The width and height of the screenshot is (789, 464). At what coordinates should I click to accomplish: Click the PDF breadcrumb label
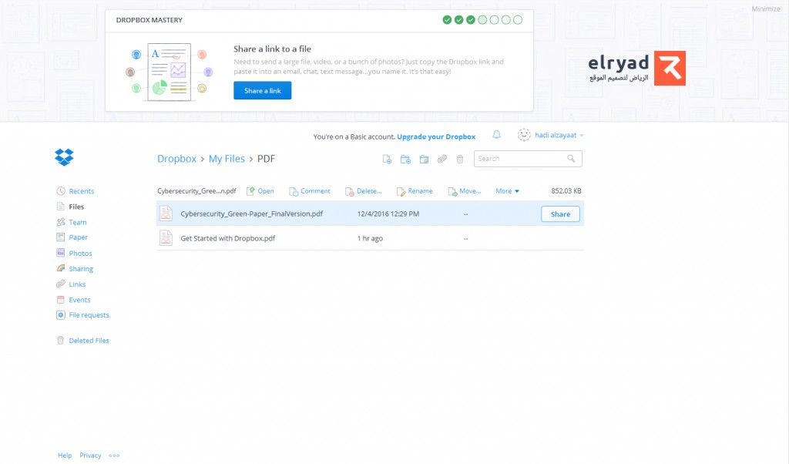[x=266, y=159]
